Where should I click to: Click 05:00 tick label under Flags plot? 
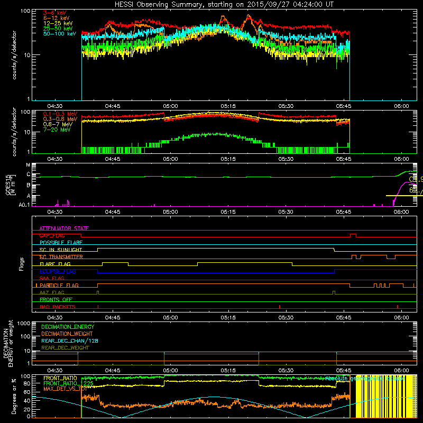click(170, 318)
